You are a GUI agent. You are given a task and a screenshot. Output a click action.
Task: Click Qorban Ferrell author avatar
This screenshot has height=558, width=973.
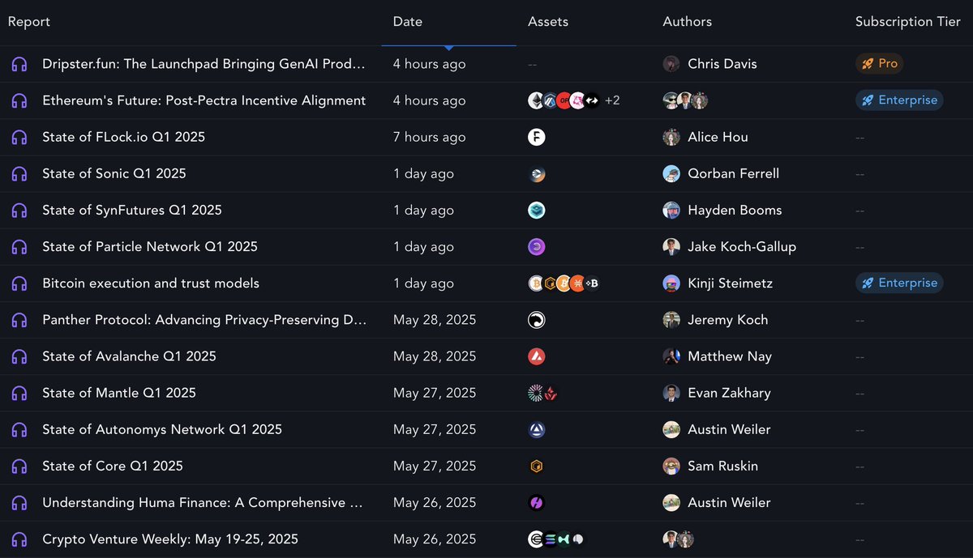671,173
